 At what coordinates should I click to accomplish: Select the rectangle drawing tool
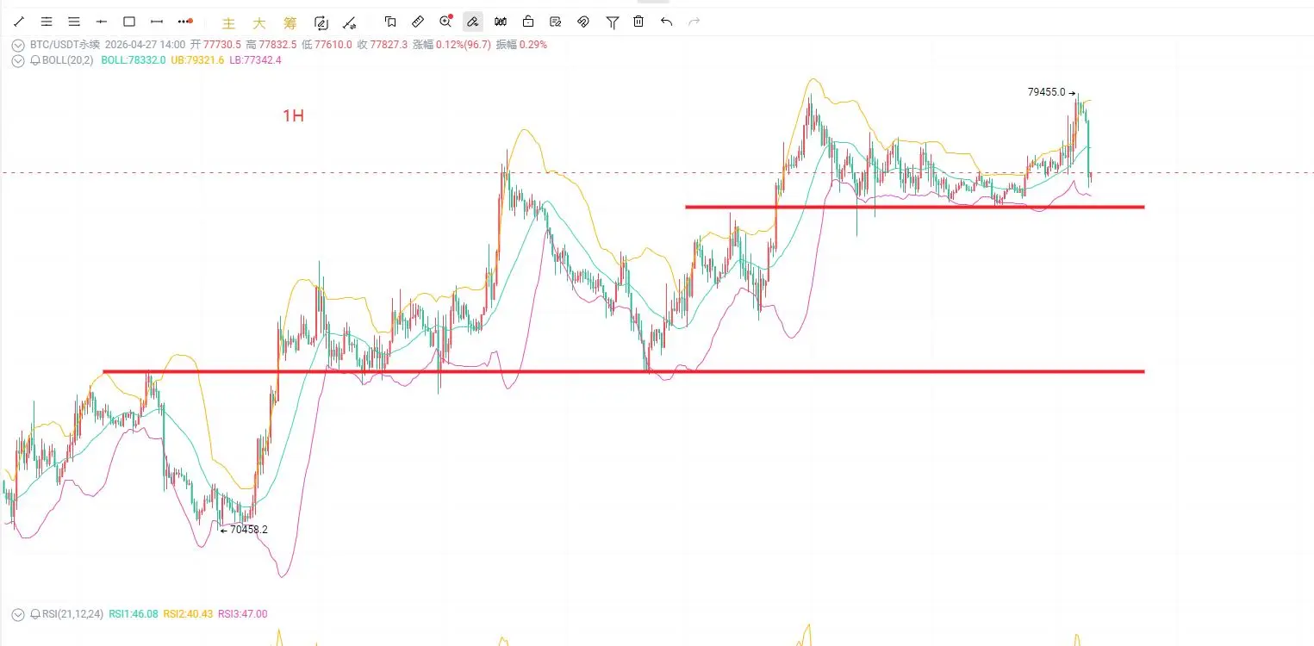tap(129, 22)
